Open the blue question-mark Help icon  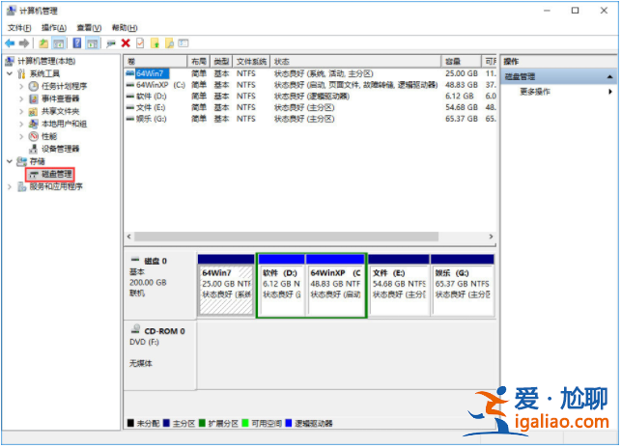click(77, 43)
